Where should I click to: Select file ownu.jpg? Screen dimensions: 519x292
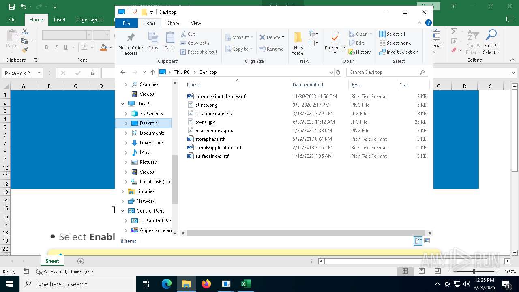coord(205,122)
